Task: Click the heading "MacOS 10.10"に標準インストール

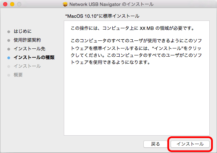Action: click(102, 16)
